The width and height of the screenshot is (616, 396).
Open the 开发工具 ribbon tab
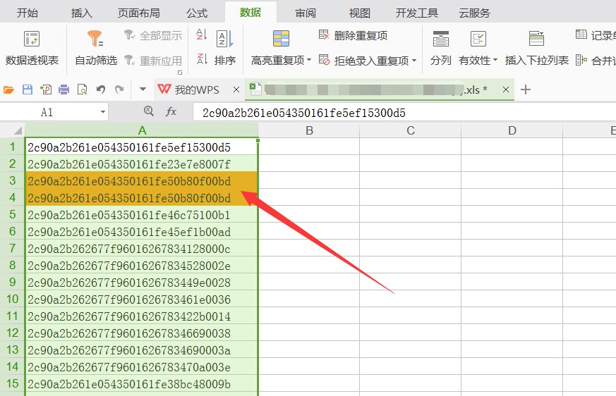pyautogui.click(x=416, y=13)
